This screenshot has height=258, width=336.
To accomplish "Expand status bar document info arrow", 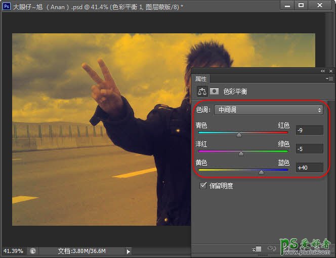I will tap(128, 251).
